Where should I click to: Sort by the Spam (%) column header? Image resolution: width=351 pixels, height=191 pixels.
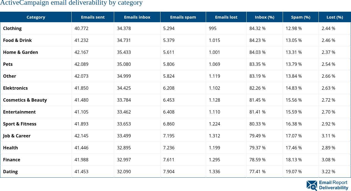[x=300, y=17]
